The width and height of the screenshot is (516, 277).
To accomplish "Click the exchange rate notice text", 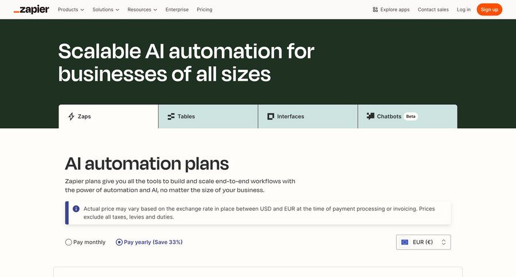I will point(259,212).
